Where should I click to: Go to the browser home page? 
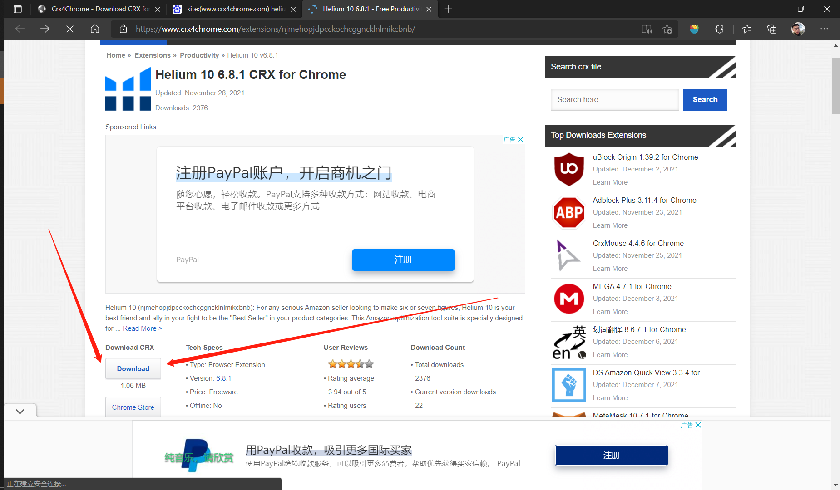pos(95,29)
